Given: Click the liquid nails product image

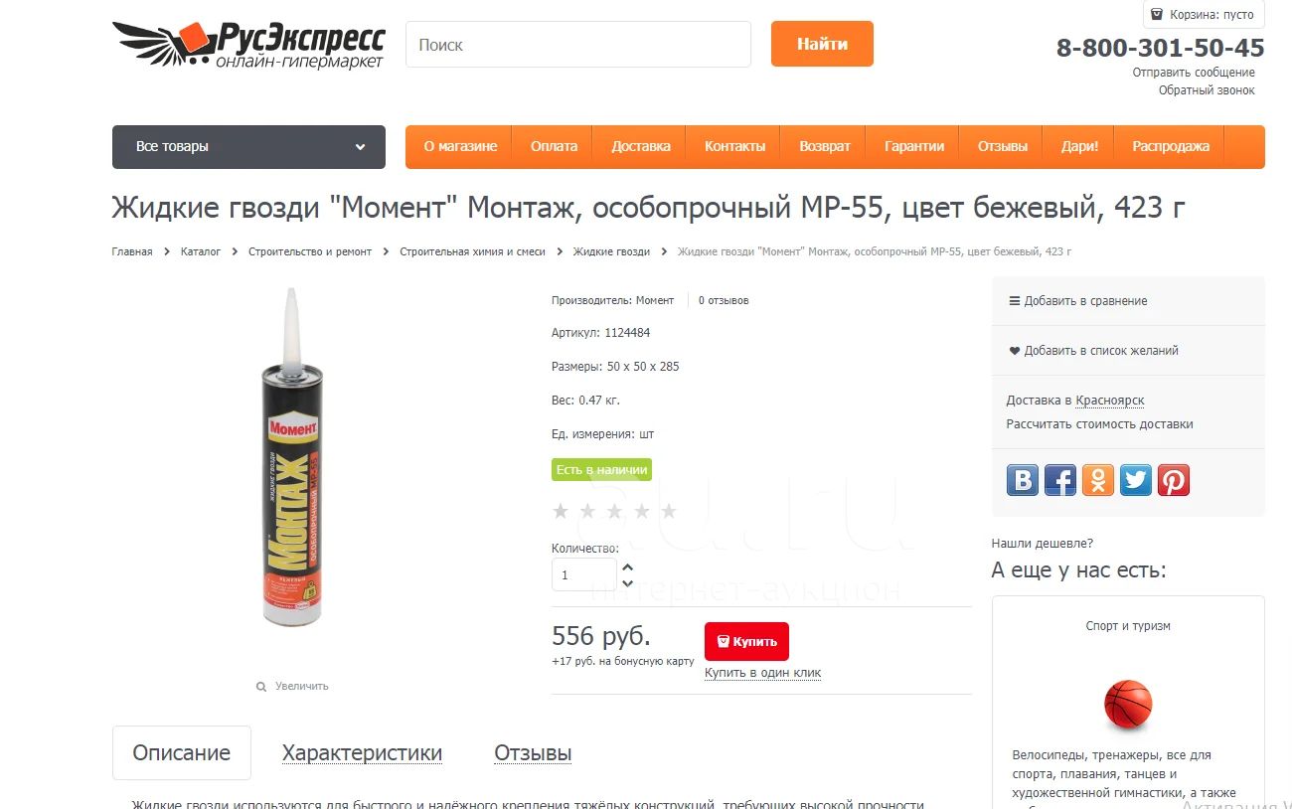Looking at the screenshot, I should tap(292, 457).
